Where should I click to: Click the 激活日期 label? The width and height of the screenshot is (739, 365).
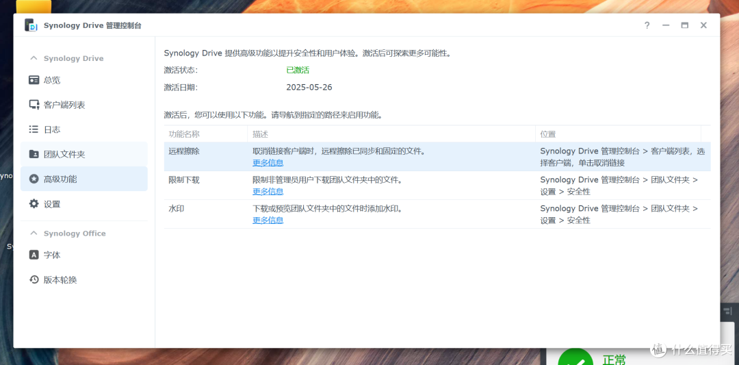coord(181,87)
